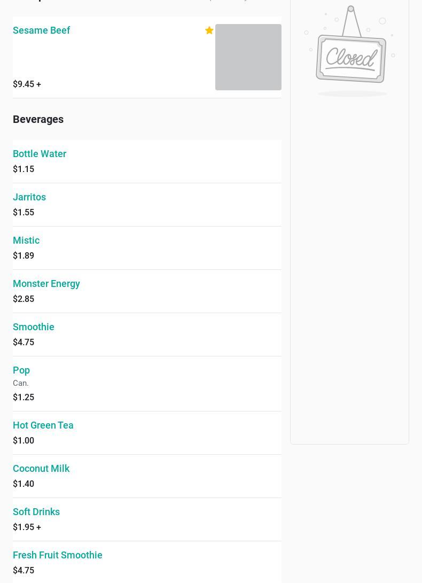The width and height of the screenshot is (422, 583).
Task: Click the Pop can beverage item
Action: [21, 370]
